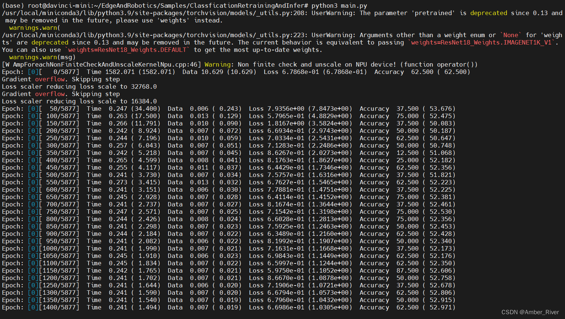
Task: Click average accuracy '52.475'
Action: [441, 116]
